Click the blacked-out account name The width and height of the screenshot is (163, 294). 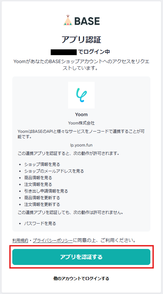[64, 52]
